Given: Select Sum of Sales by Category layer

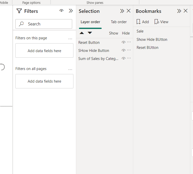Looking at the screenshot, I should 98,59.
